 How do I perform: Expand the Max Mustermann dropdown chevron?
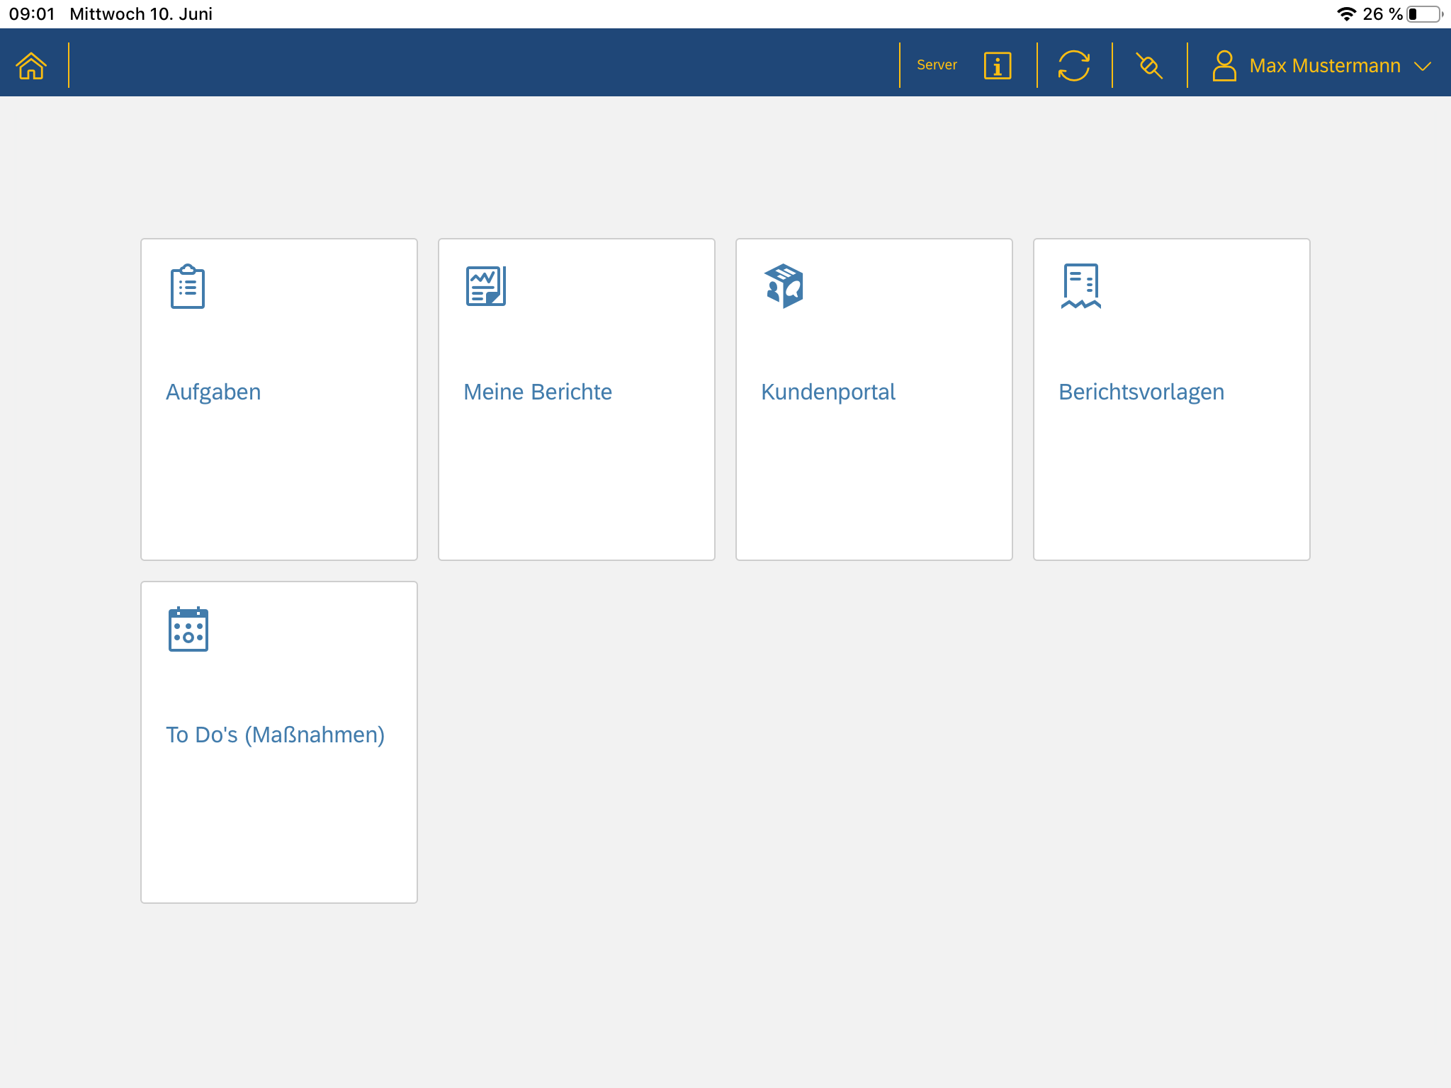coord(1422,66)
